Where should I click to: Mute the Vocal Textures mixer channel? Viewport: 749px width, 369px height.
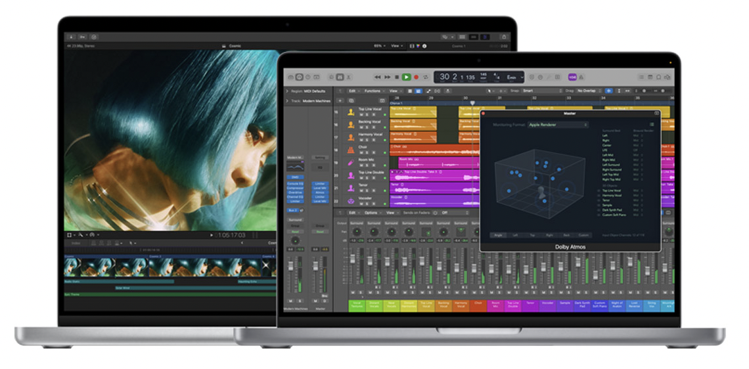coord(353,293)
